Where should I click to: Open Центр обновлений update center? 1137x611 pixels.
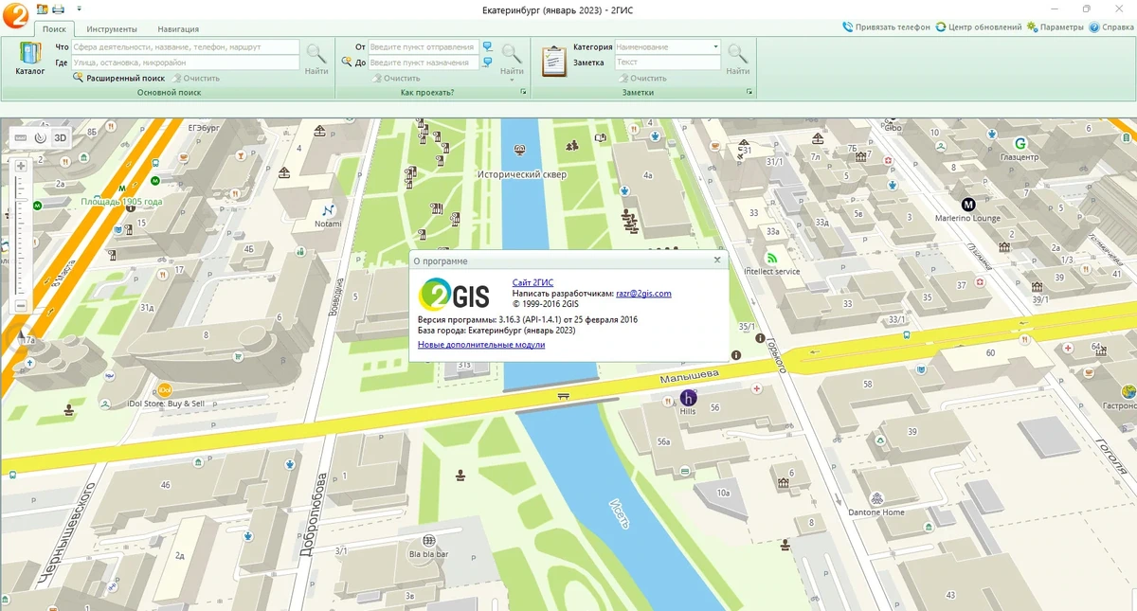pyautogui.click(x=979, y=27)
